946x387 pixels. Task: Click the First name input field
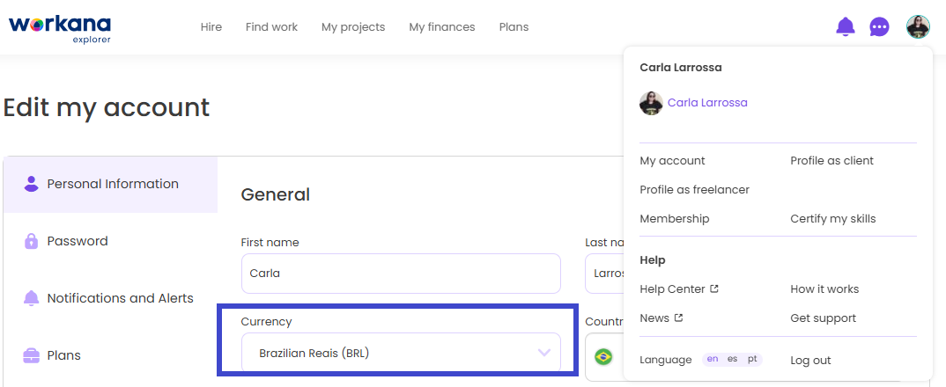point(401,273)
